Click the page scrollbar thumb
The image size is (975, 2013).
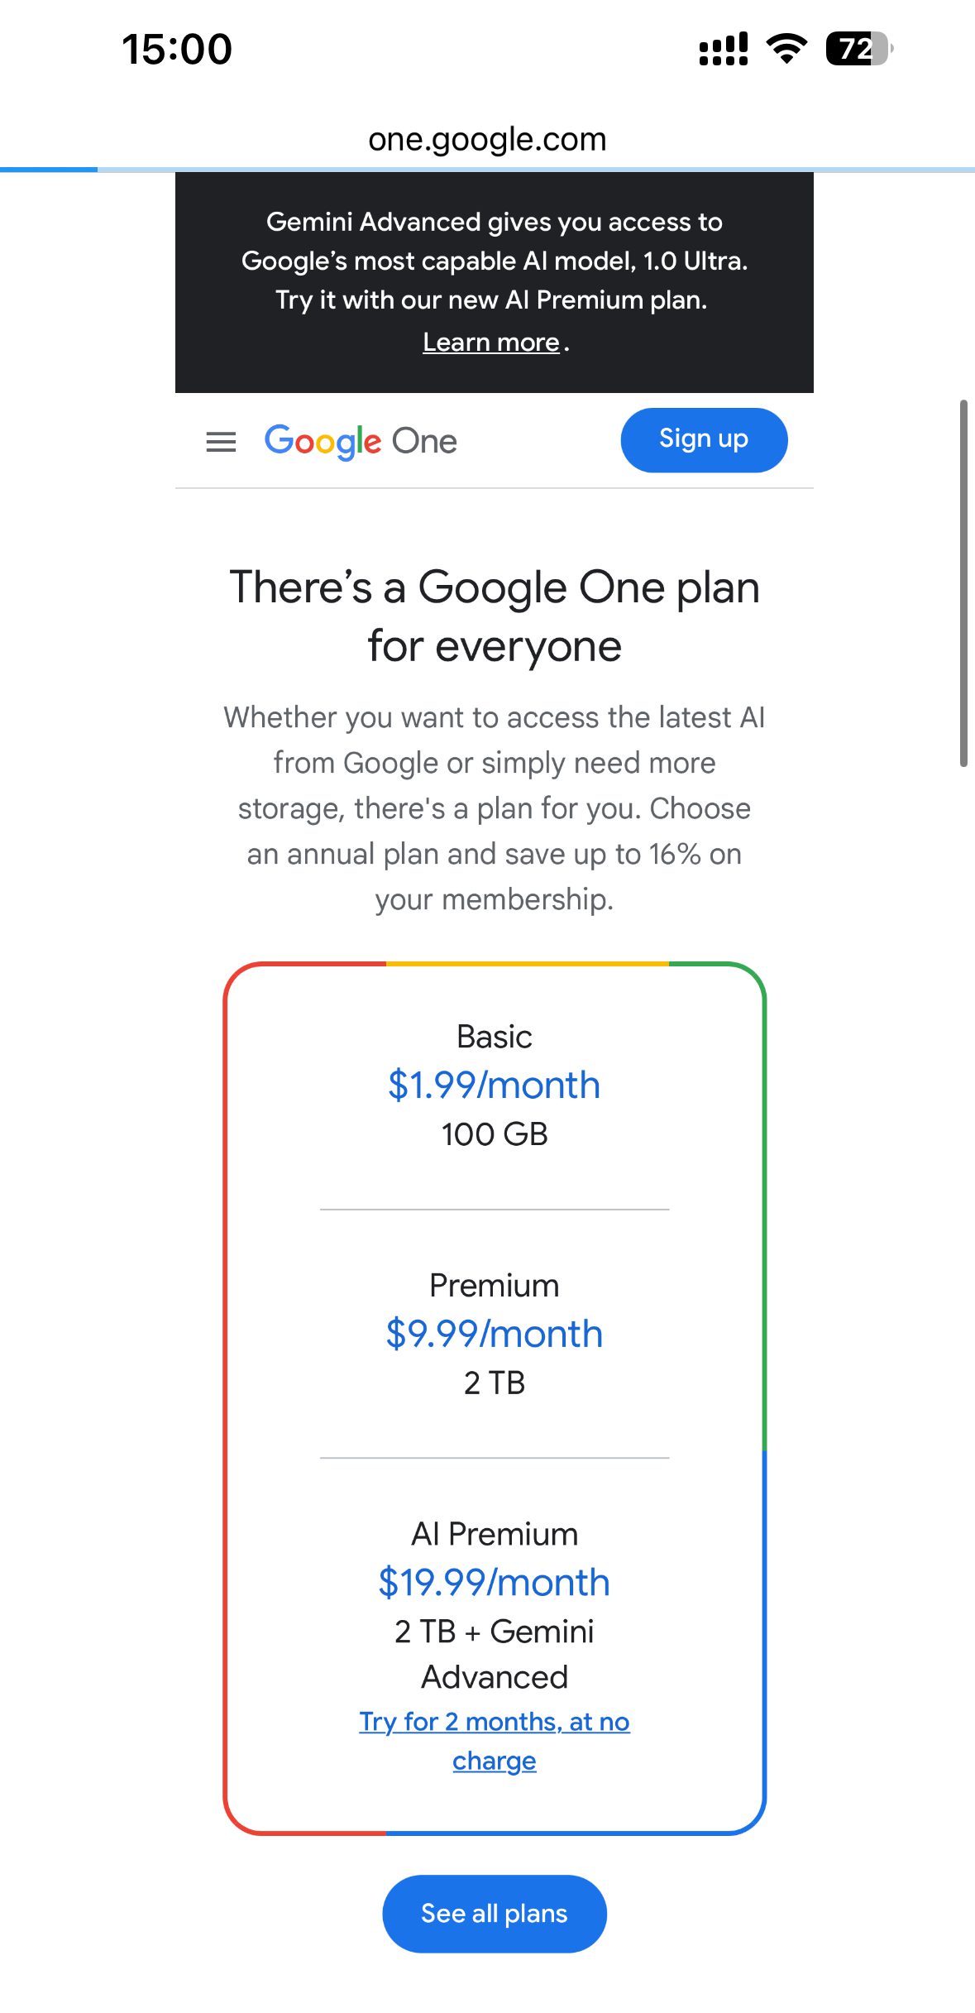(963, 583)
